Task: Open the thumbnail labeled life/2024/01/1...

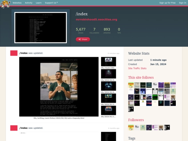Action: coord(108,110)
